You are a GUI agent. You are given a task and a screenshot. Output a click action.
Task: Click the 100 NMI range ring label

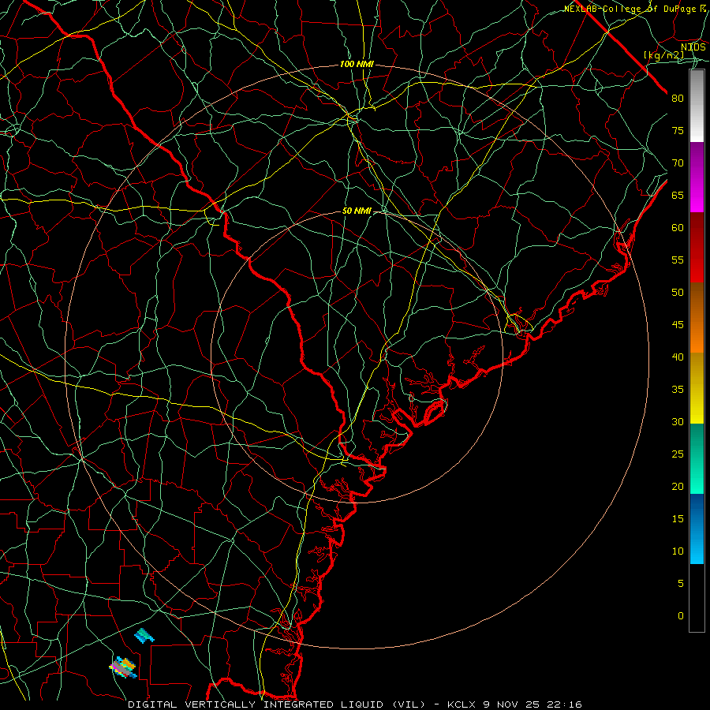(357, 65)
